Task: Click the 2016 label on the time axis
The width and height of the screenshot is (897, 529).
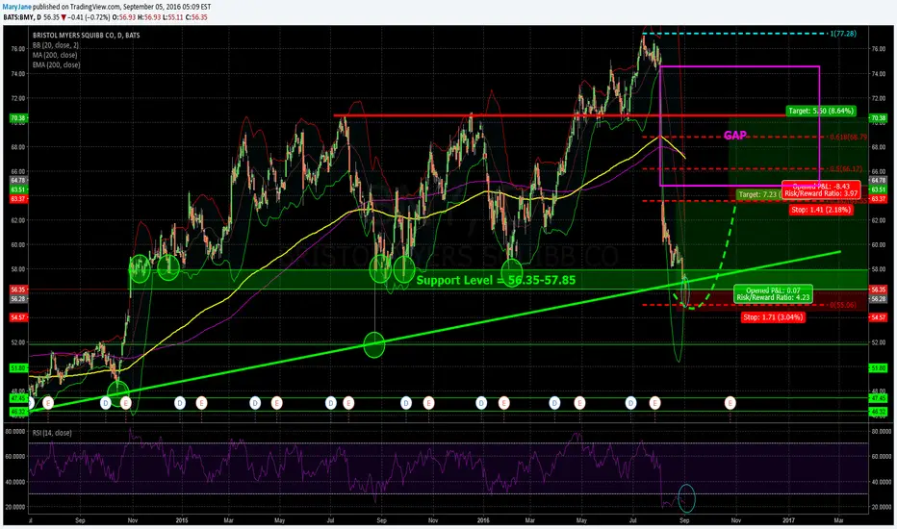Action: click(x=483, y=520)
